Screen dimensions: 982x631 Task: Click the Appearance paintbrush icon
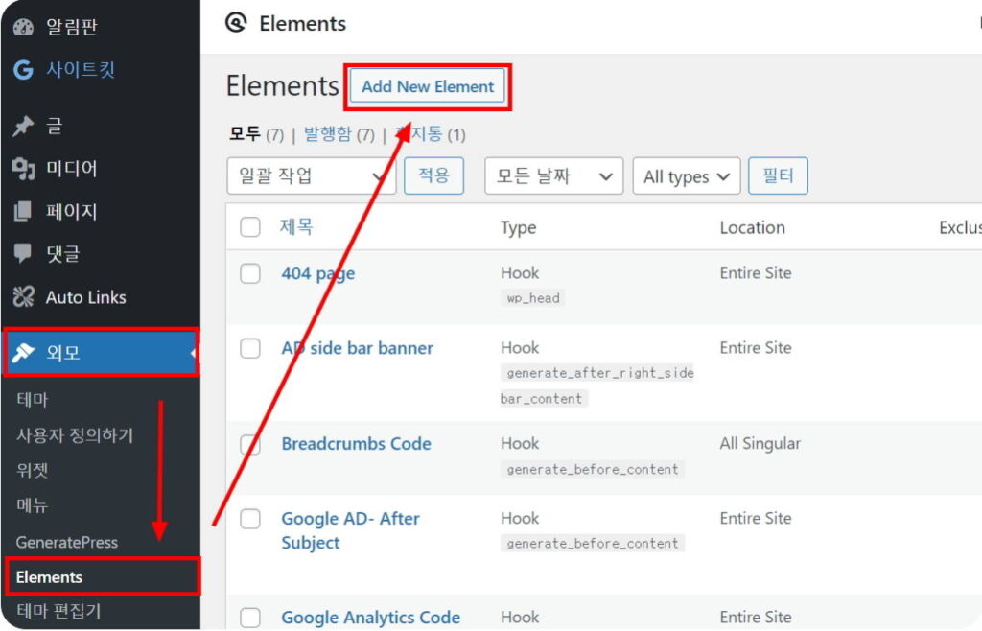click(24, 353)
